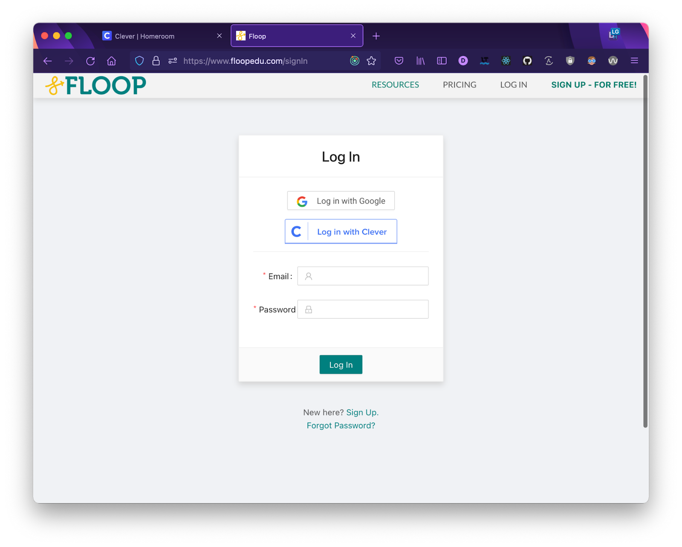The image size is (682, 547).
Task: Bookmark this page with the star
Action: (371, 61)
